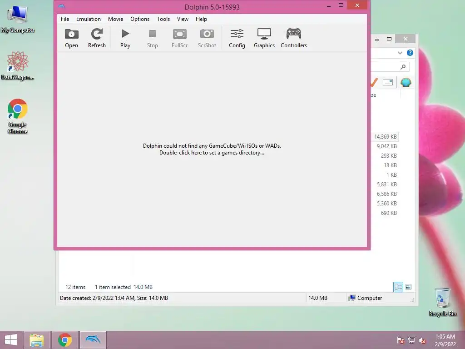
Task: Select the 5,360 KB file row
Action: point(385,203)
